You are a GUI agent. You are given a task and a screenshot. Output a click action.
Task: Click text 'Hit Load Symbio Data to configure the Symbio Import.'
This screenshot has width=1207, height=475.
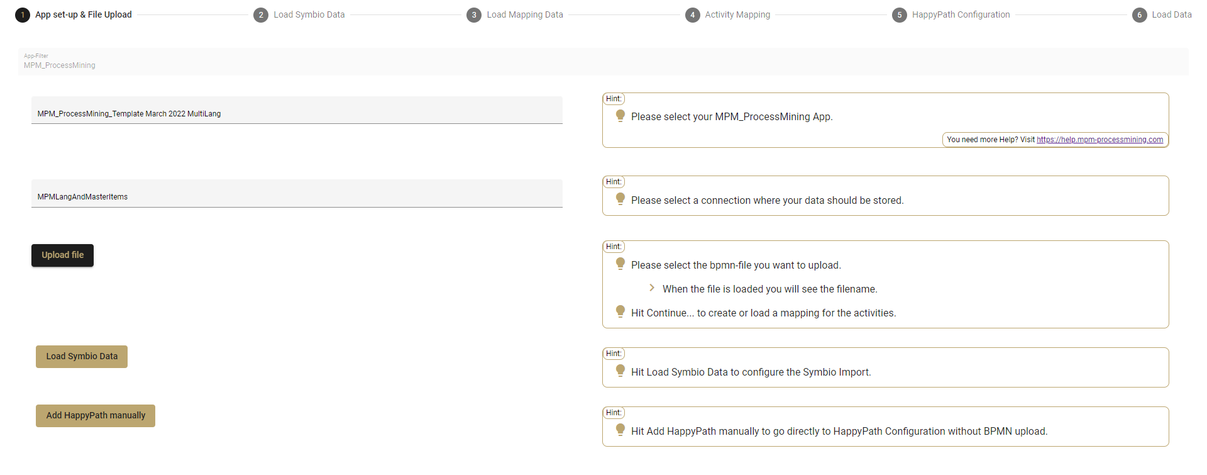(x=751, y=372)
